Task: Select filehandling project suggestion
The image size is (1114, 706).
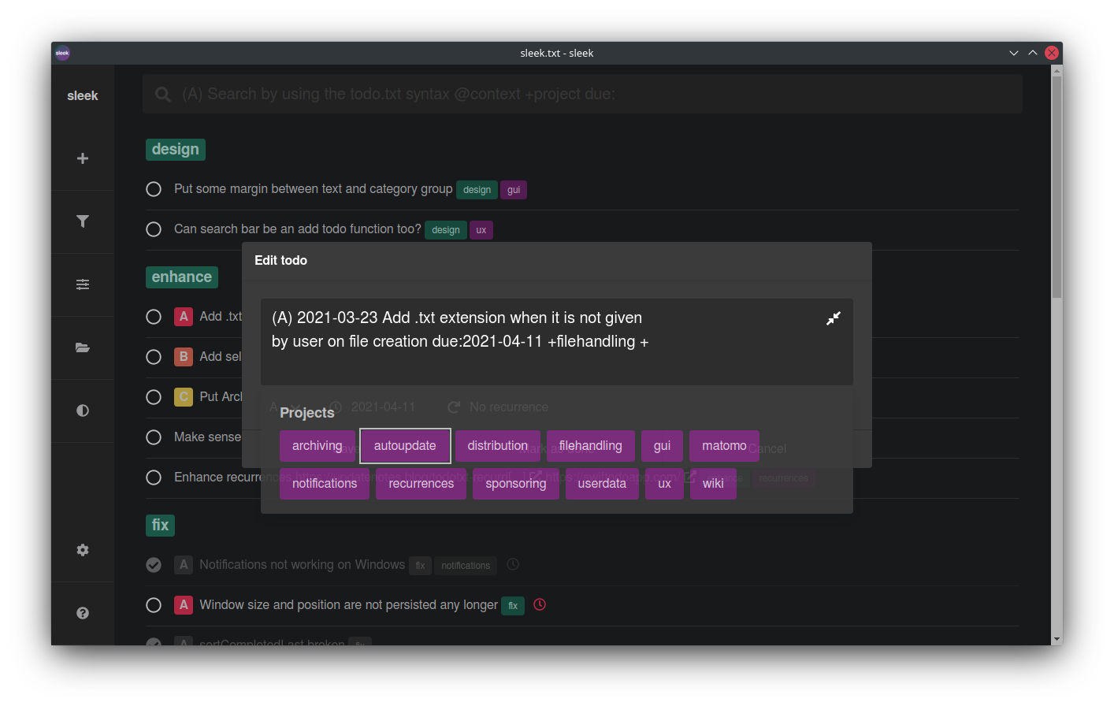Action: coord(591,446)
